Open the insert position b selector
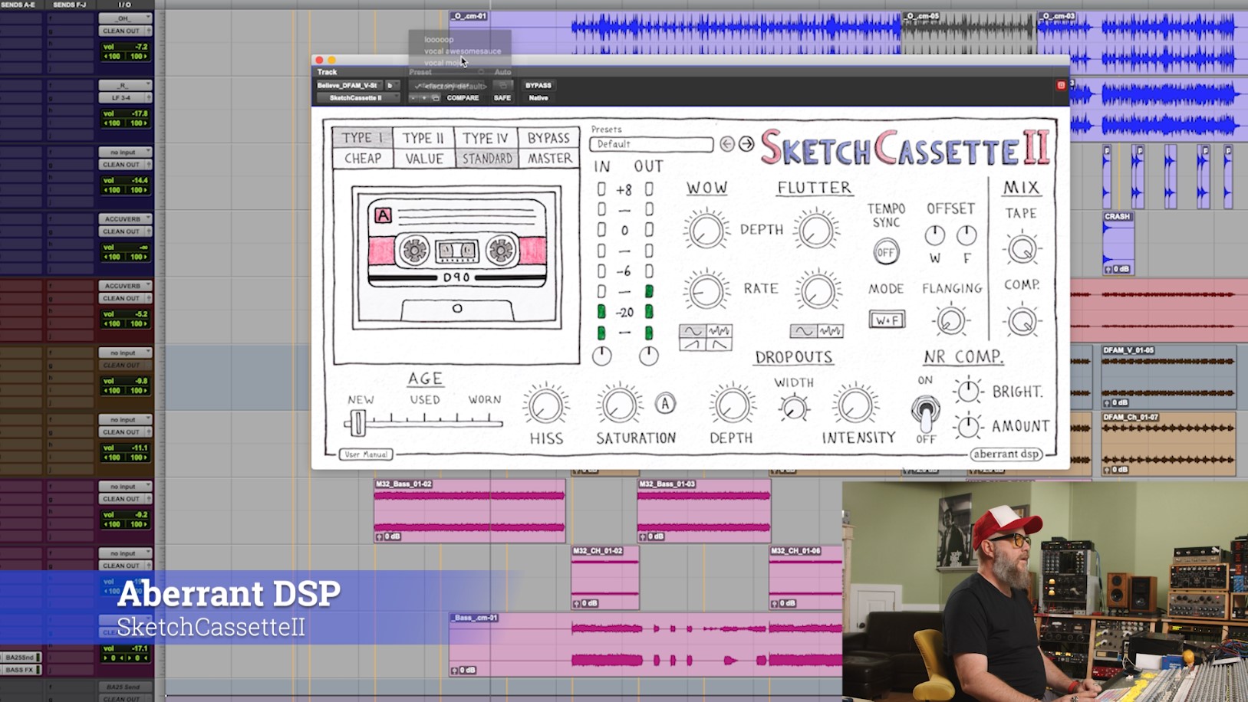Viewport: 1248px width, 702px height. [392, 86]
